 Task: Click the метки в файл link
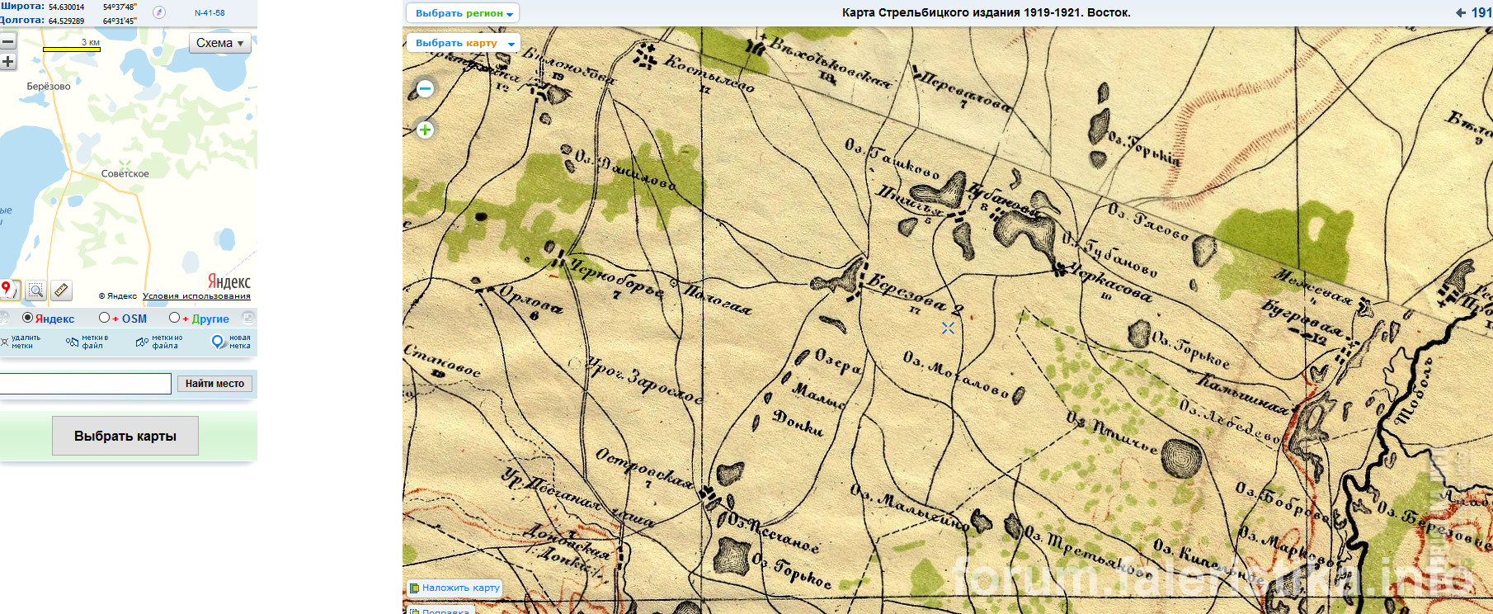pos(95,342)
